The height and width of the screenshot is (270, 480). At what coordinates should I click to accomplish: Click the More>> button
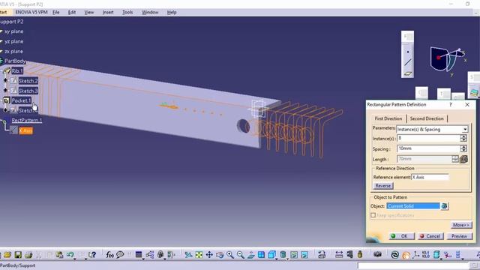461,225
